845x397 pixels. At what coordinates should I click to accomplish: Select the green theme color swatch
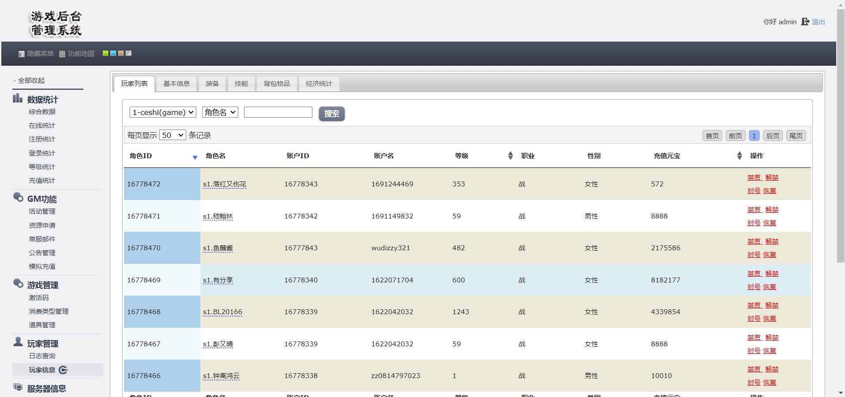pos(105,53)
